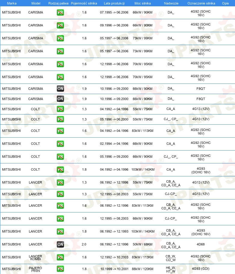Click 103kW / 140KM in COLT row
The height and width of the screenshot is (274, 235).
pos(143,169)
